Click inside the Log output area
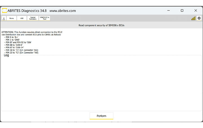 point(101,84)
